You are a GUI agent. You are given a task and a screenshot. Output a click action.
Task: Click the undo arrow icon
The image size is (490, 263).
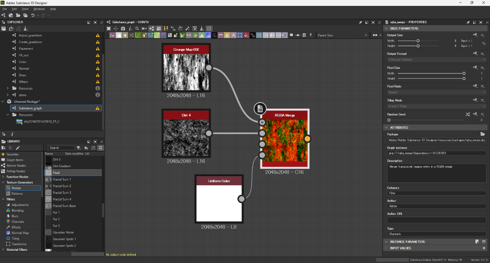click(33, 15)
